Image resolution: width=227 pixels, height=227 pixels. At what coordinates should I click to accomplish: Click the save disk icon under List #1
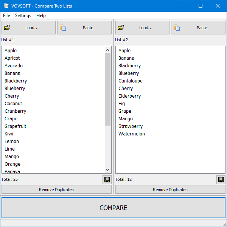pos(107,180)
